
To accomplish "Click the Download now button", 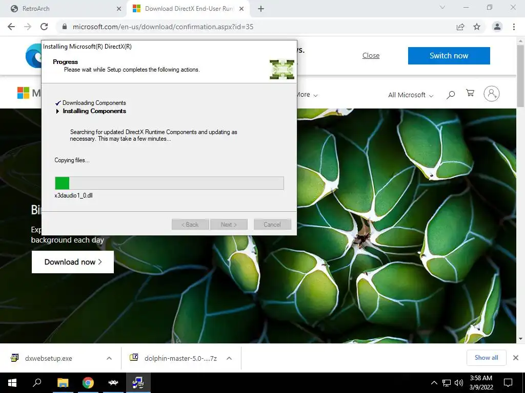I will pyautogui.click(x=73, y=262).
